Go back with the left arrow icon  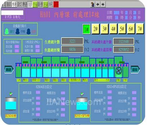pyautogui.click(x=98, y=4)
